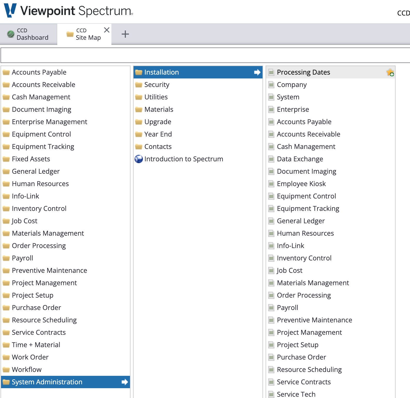This screenshot has width=410, height=398.
Task: Click the Site Map tab folder icon
Action: (70, 34)
